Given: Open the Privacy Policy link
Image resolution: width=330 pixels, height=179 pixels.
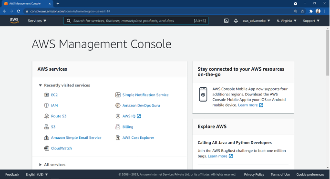Looking at the screenshot, I should tap(254, 174).
